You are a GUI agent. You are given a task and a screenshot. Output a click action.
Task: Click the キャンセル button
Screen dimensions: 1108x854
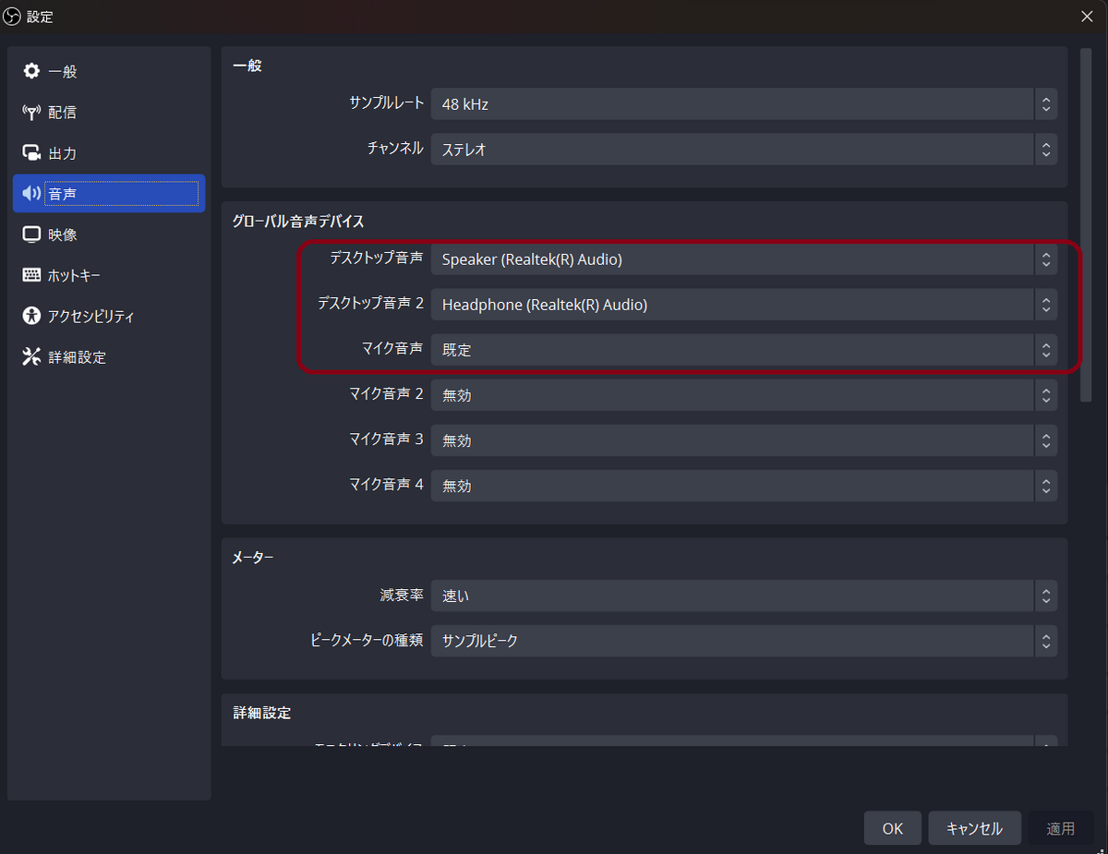(974, 828)
